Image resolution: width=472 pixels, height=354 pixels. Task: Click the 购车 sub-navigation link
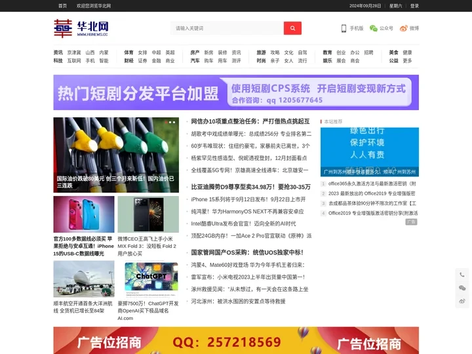point(208,60)
